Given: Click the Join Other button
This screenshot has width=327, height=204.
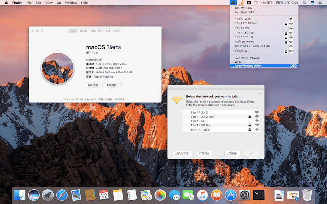Looking at the screenshot, I should click(x=181, y=153).
